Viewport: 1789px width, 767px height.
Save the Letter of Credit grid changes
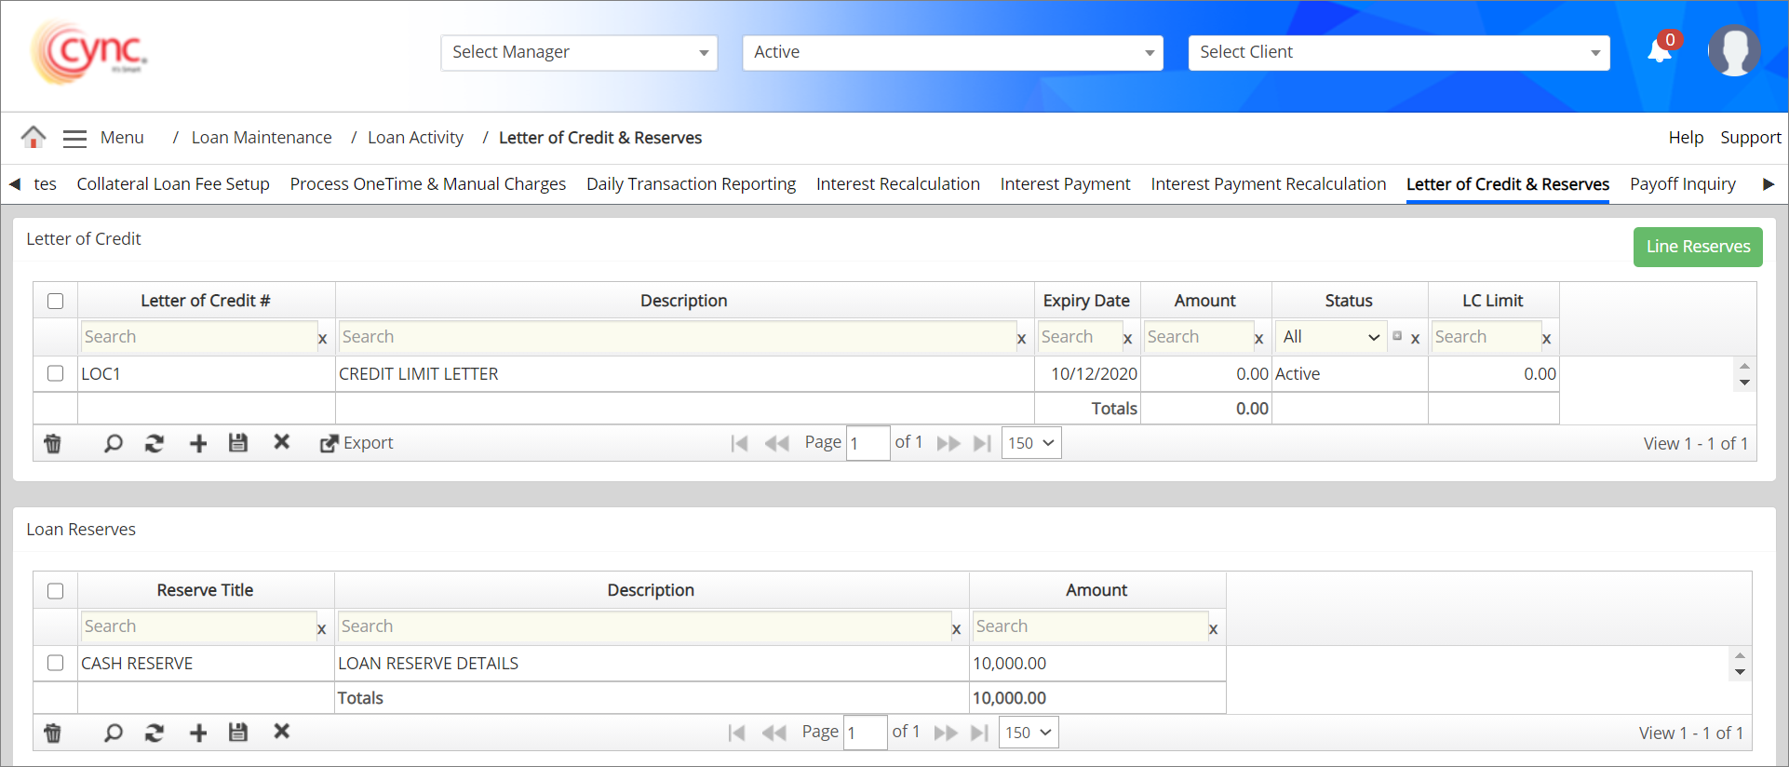(x=238, y=443)
